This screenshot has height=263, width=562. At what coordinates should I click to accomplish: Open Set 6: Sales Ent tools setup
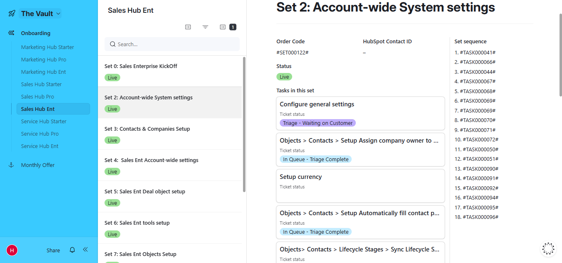tap(170, 228)
